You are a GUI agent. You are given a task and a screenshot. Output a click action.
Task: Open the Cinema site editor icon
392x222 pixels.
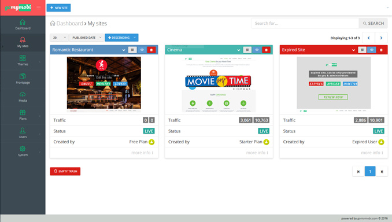click(247, 50)
